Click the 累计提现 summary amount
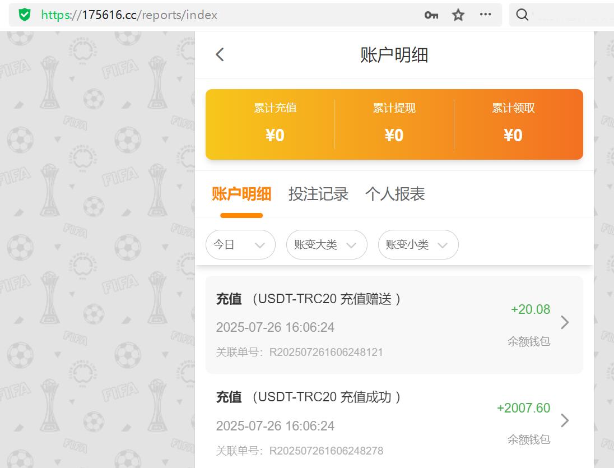The height and width of the screenshot is (468, 614). pos(394,135)
